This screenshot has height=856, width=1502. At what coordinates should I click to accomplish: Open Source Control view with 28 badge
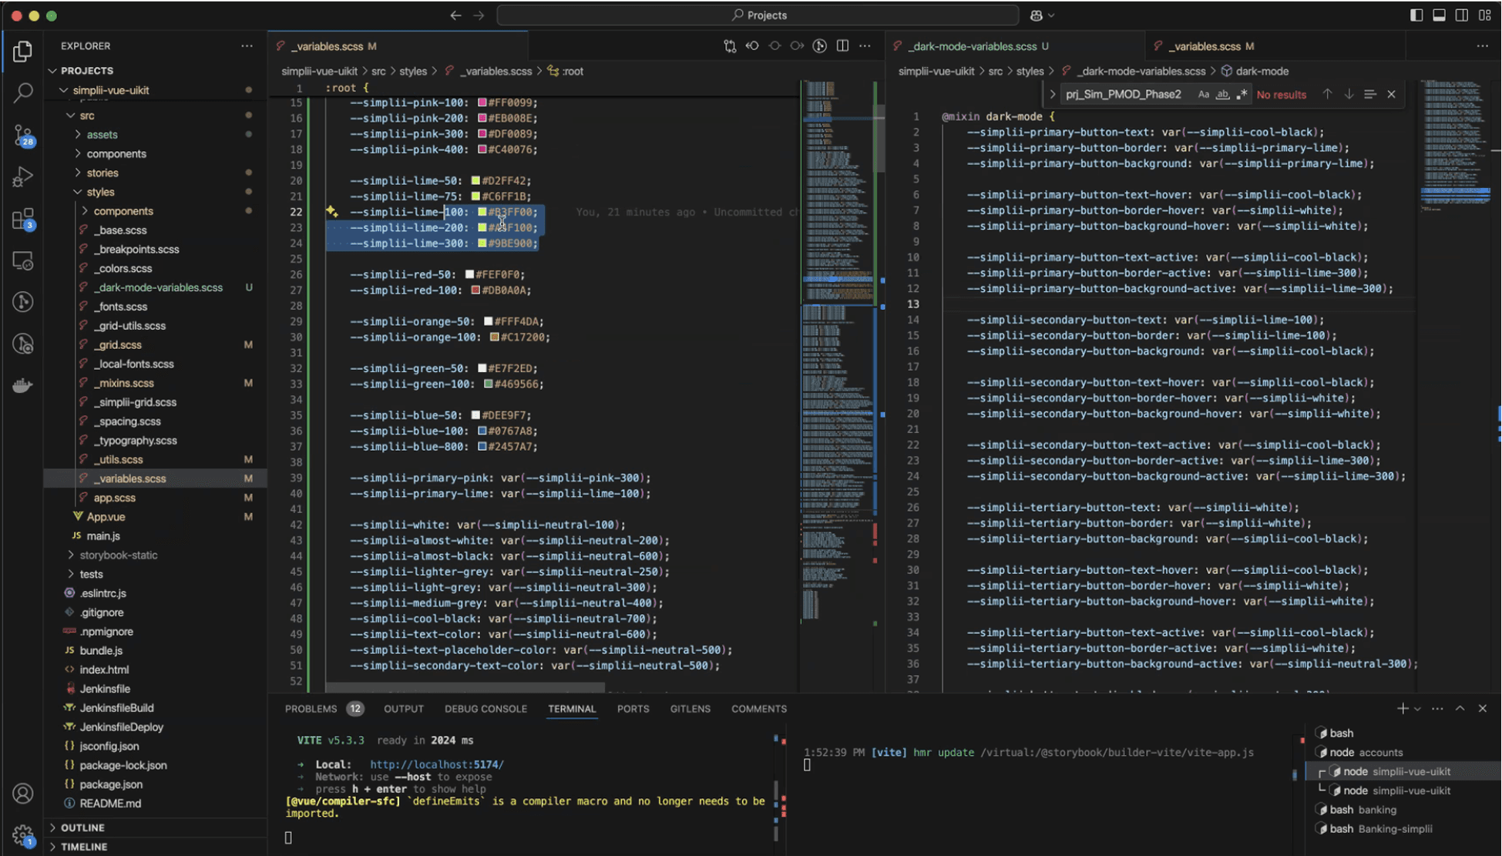[x=22, y=136]
